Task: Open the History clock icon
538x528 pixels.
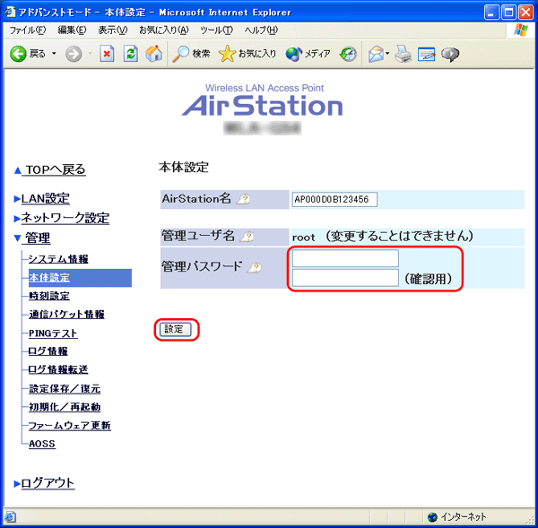Action: (348, 54)
